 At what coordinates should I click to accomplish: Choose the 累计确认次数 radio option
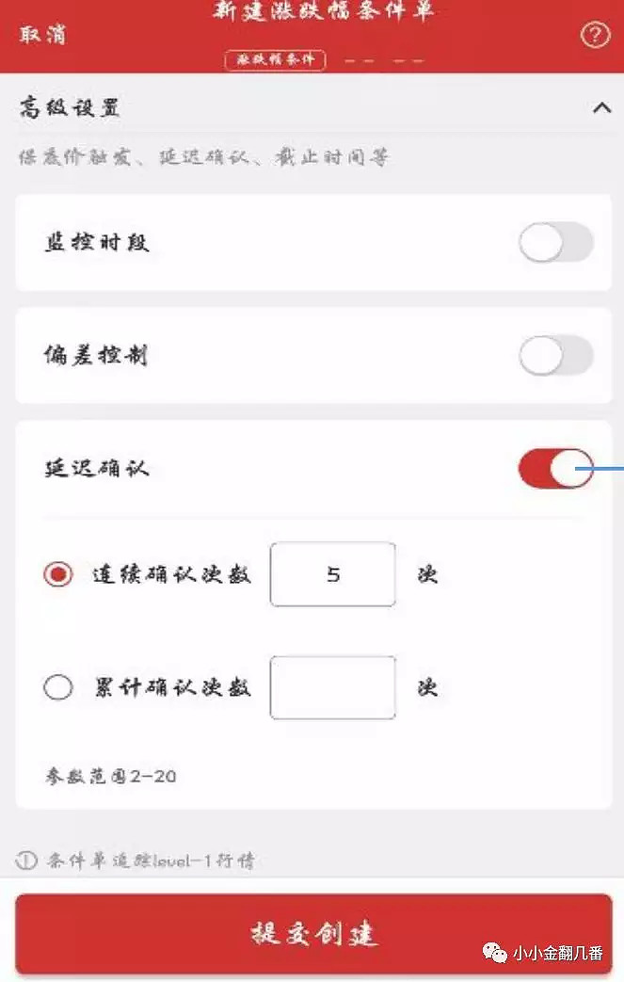[x=58, y=687]
